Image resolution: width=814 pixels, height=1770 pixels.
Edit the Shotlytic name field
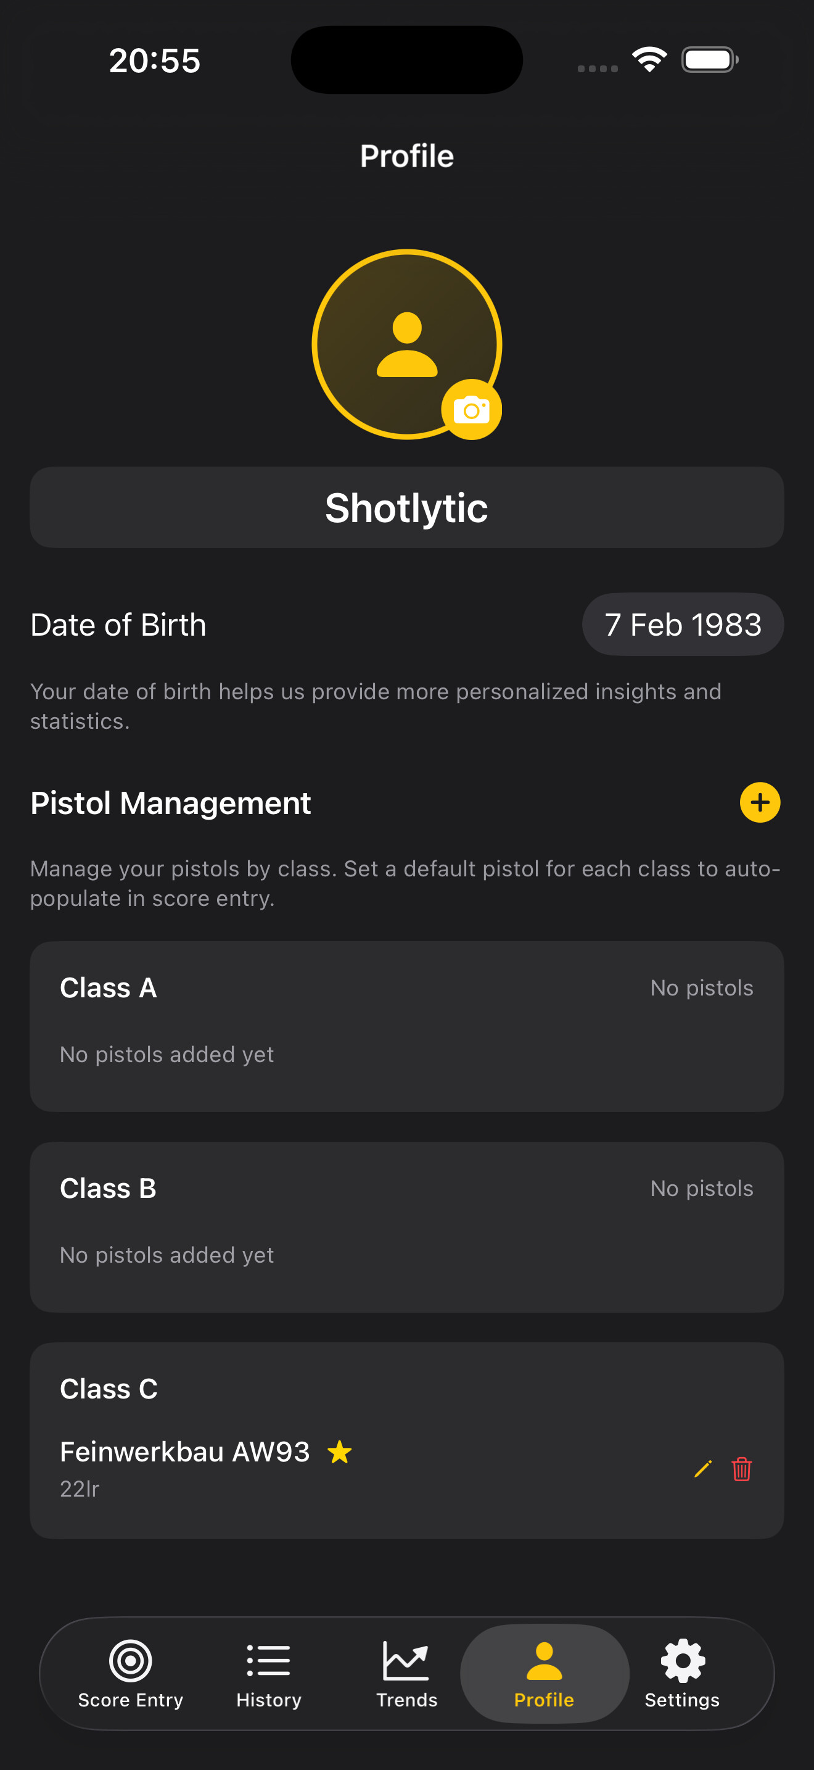pyautogui.click(x=406, y=508)
